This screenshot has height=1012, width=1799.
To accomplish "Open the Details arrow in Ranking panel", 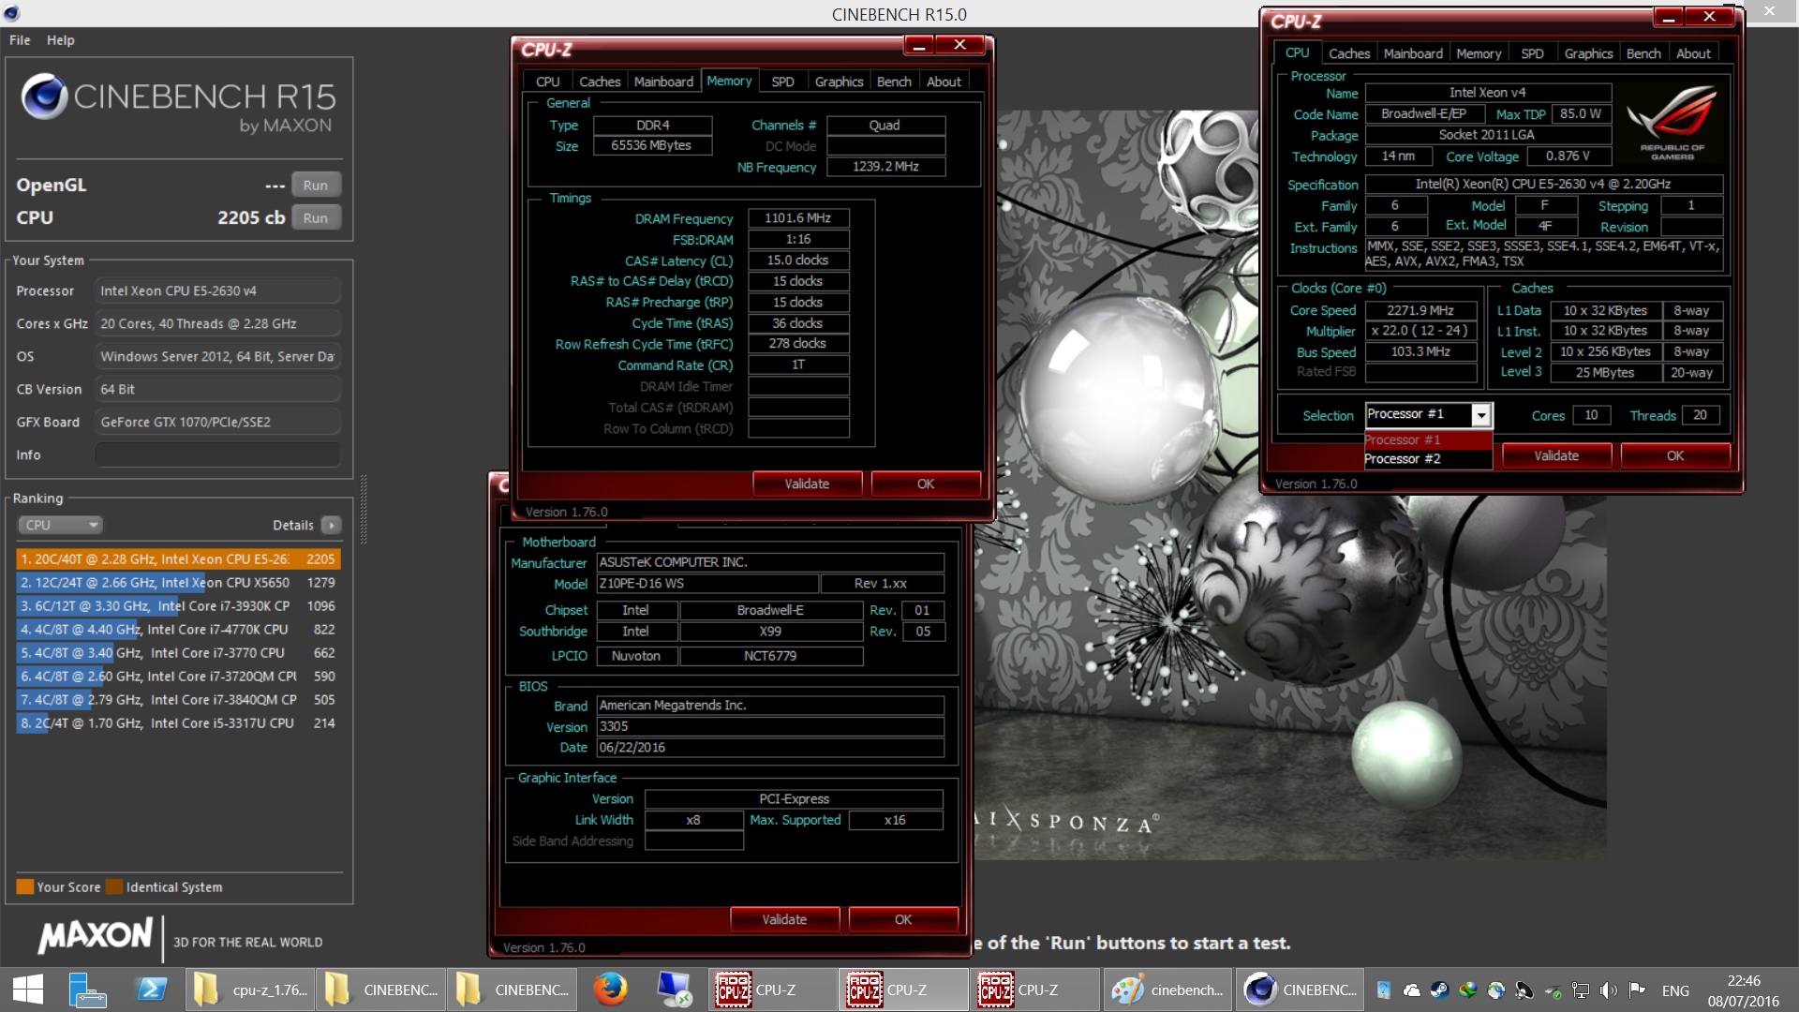I will coord(332,525).
